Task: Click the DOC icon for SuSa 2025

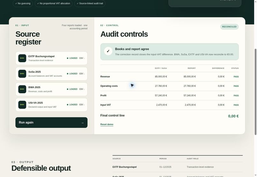Action: 22,74
